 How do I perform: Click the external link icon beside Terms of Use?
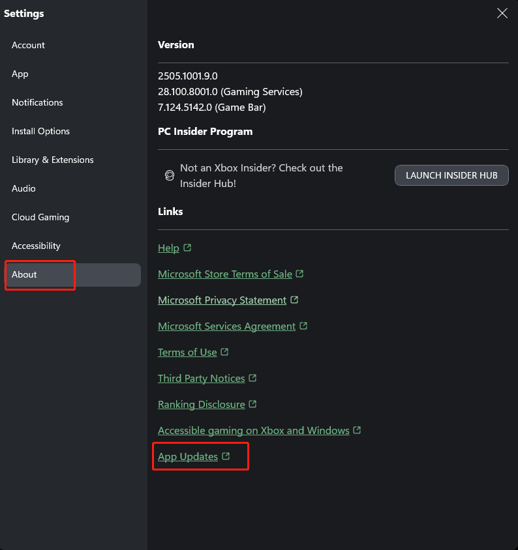coord(224,351)
